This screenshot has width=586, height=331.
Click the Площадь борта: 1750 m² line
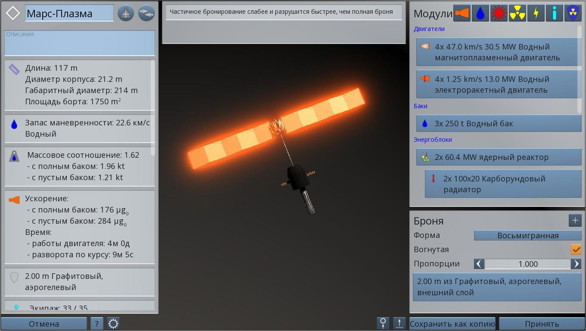click(73, 102)
